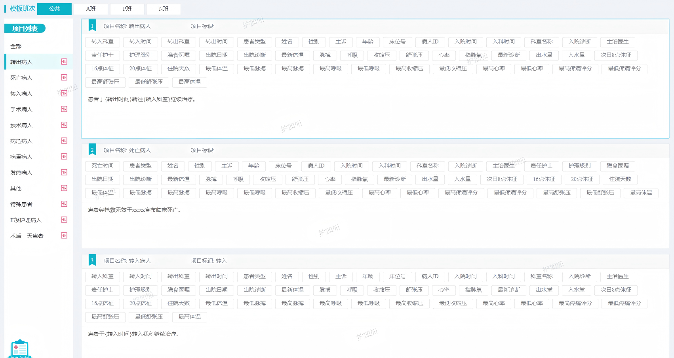
Task: Select 发热病人 in the project list
Action: 38,173
